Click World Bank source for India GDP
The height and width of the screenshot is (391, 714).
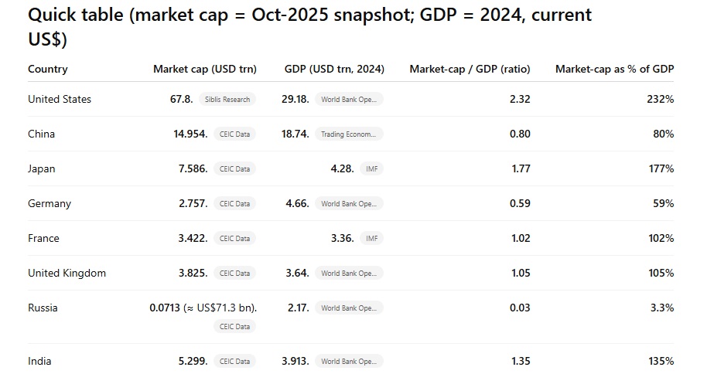(x=348, y=362)
